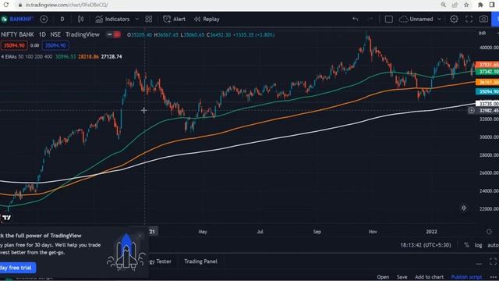
Task: Maximize the bottom panel
Action: (493, 261)
